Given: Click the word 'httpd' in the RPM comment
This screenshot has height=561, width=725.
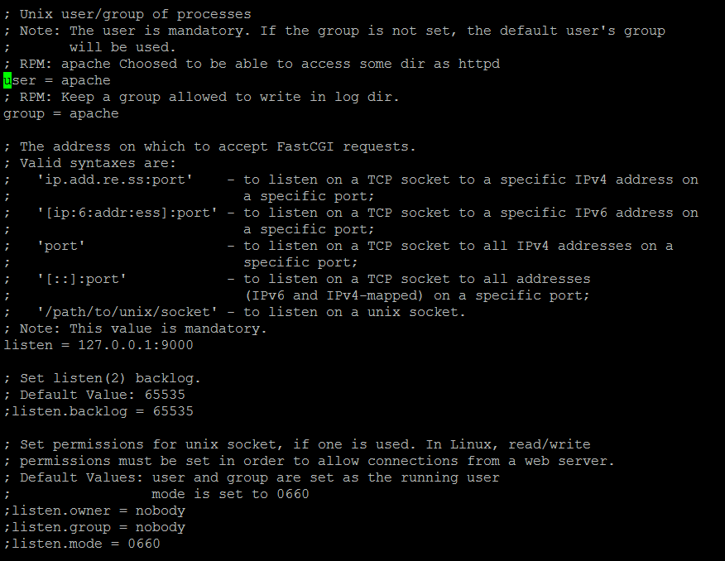Looking at the screenshot, I should pyautogui.click(x=479, y=64).
